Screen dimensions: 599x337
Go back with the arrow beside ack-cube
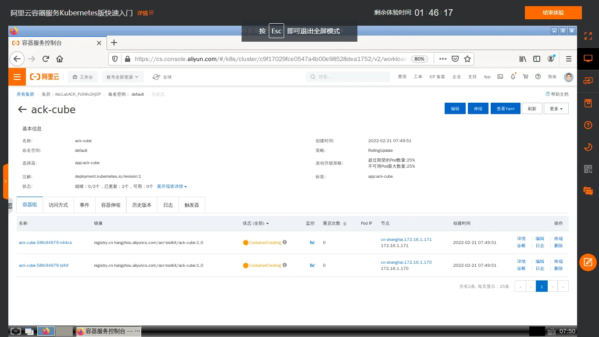[22, 109]
